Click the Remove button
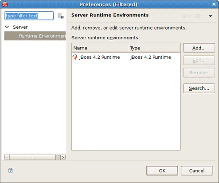 tap(199, 72)
